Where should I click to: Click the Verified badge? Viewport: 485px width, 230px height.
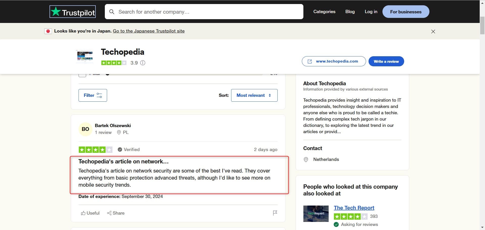(x=129, y=150)
